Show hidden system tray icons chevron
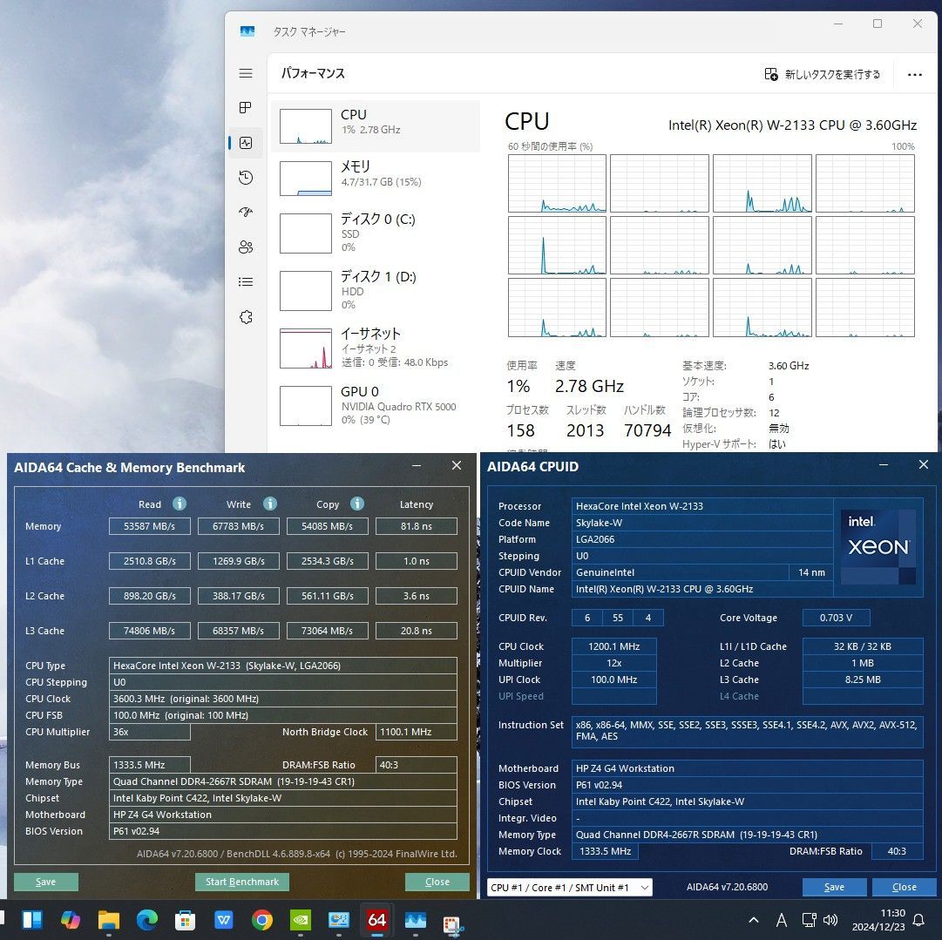942x940 pixels. 754,920
